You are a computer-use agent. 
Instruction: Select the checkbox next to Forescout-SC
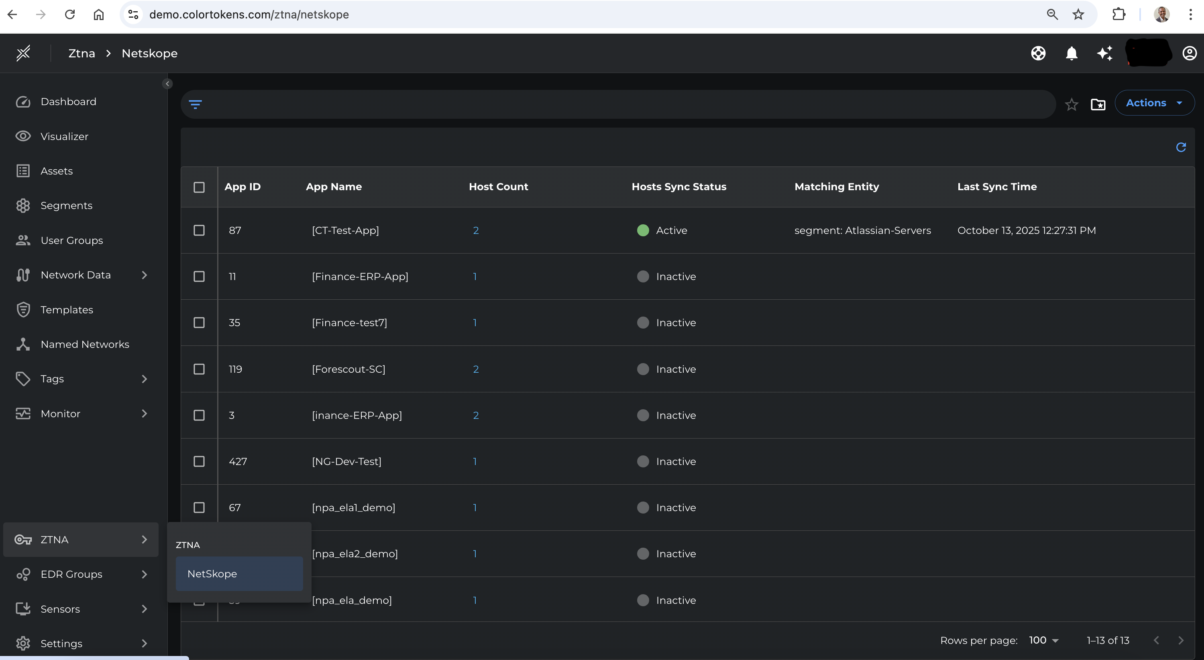pos(199,369)
